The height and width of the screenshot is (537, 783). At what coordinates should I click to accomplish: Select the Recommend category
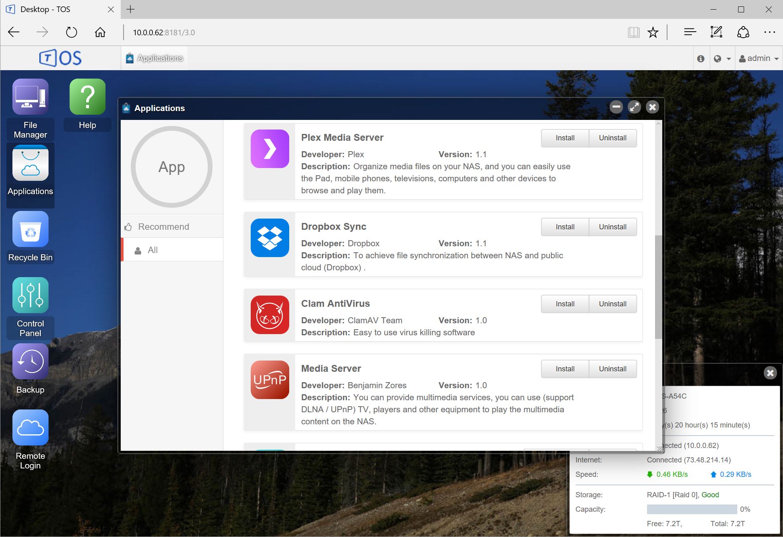164,227
